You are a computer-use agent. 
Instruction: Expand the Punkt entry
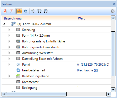point(9,65)
